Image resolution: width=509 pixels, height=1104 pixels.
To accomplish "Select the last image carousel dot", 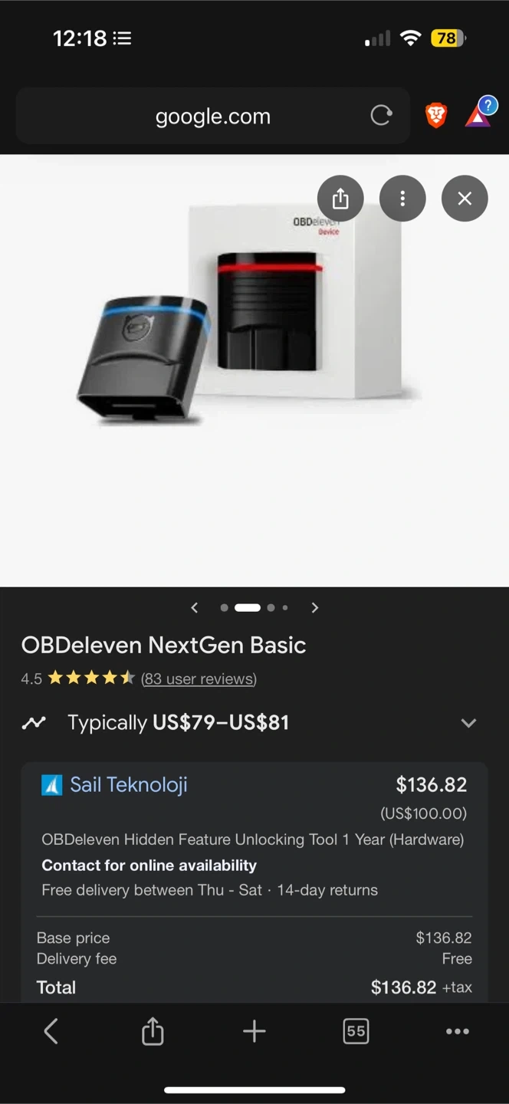I will pos(285,608).
